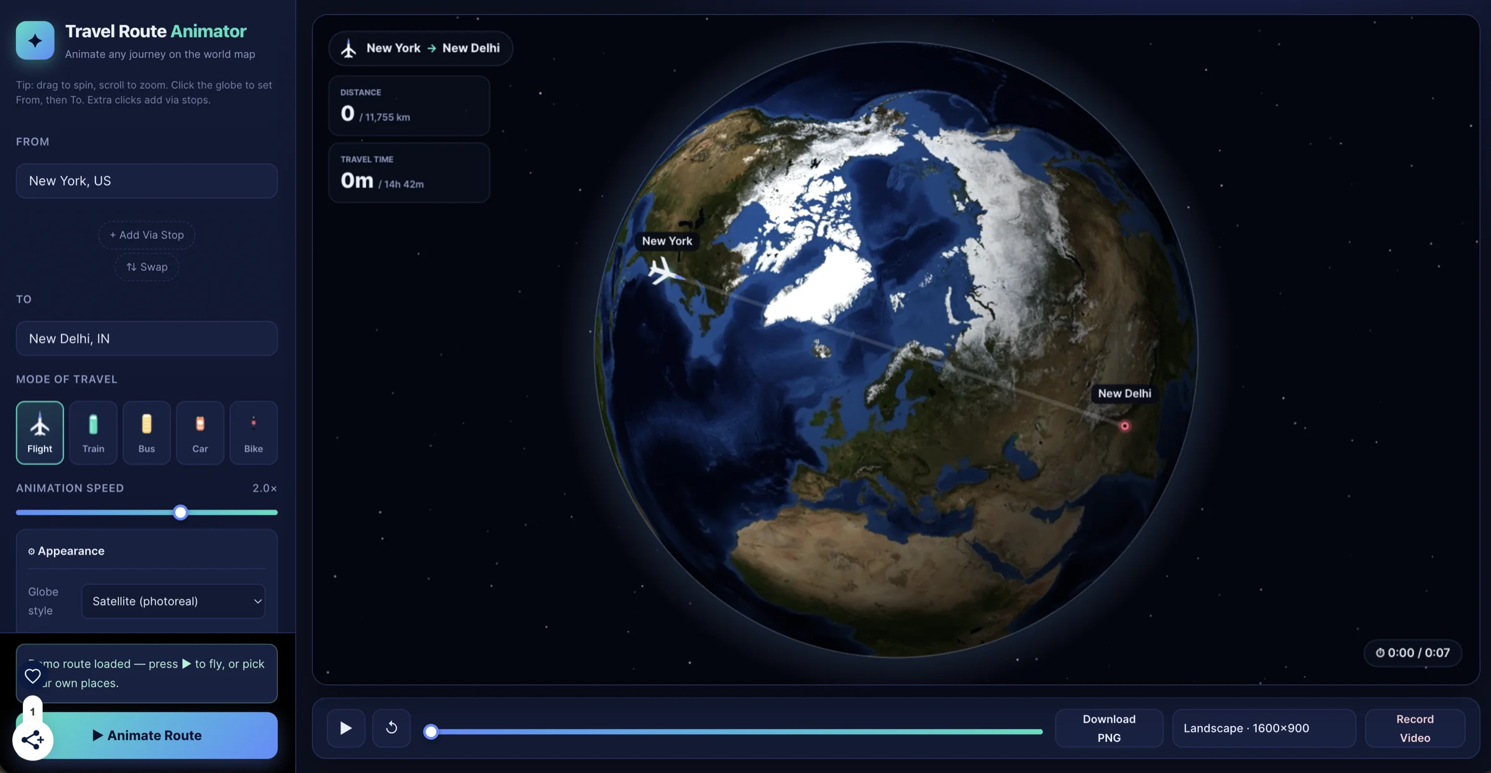Start Record Video
Image resolution: width=1491 pixels, height=773 pixels.
coord(1415,728)
